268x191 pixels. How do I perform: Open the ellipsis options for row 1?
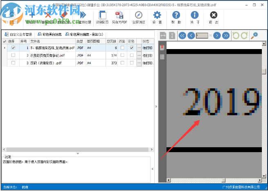point(139,48)
